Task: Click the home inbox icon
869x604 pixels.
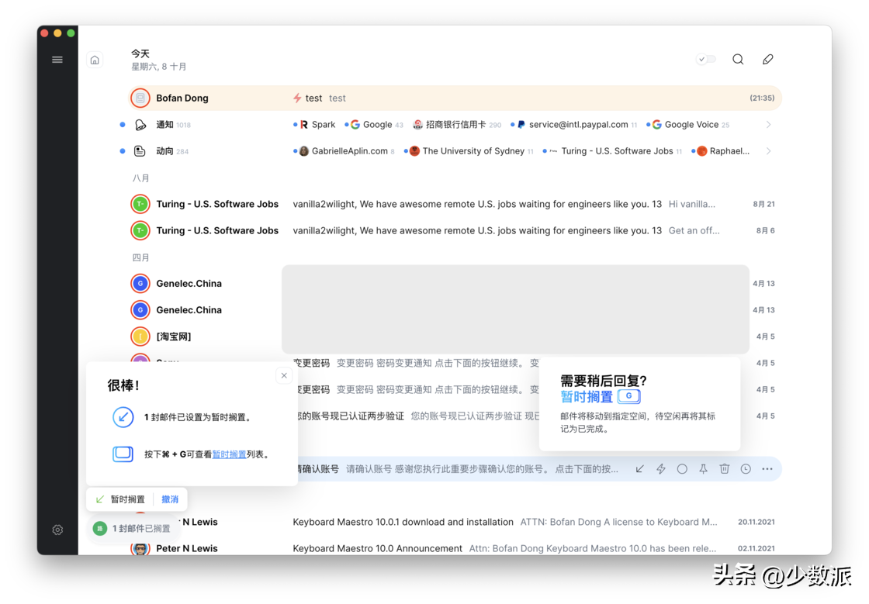Action: (x=95, y=60)
